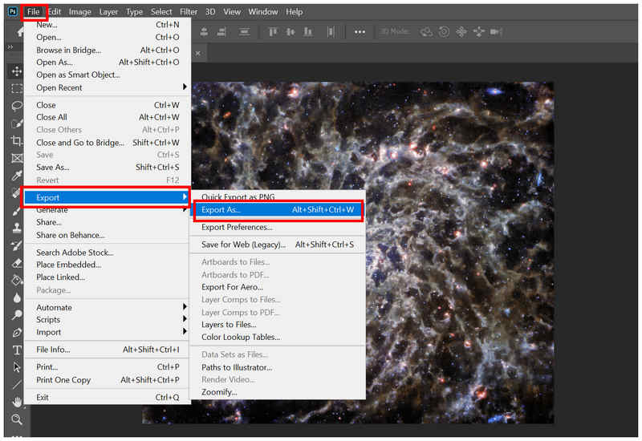Choose Zoomify... from Export submenu

(278, 392)
